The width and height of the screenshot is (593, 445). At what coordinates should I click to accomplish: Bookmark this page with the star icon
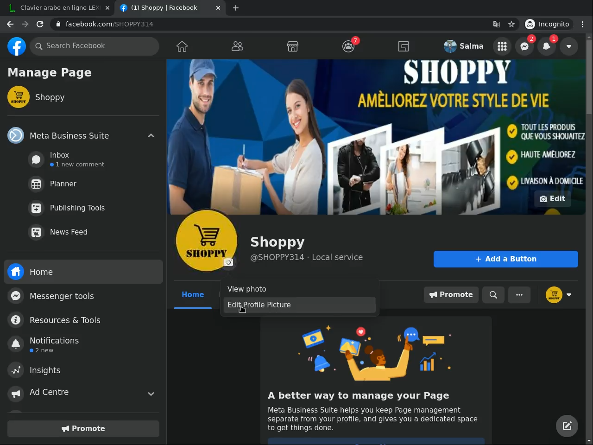pos(511,24)
